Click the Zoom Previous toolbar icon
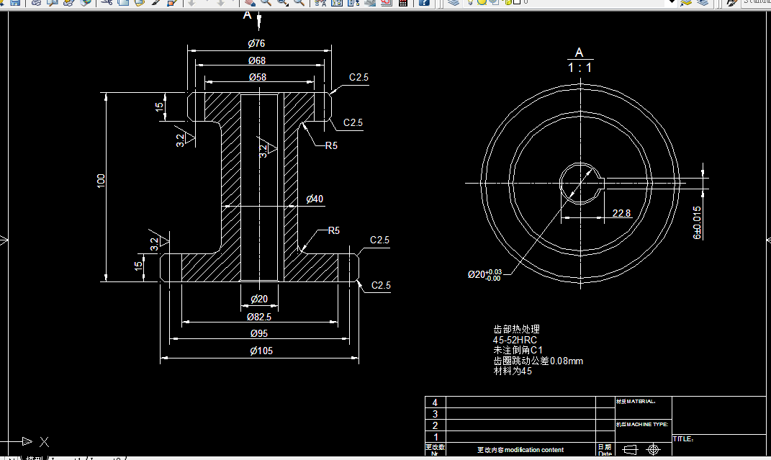This screenshot has height=460, width=771. 299,4
